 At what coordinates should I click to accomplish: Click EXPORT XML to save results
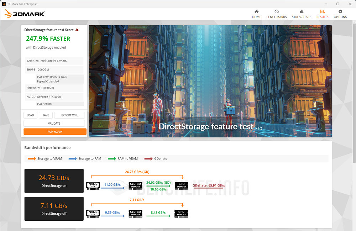click(x=69, y=115)
